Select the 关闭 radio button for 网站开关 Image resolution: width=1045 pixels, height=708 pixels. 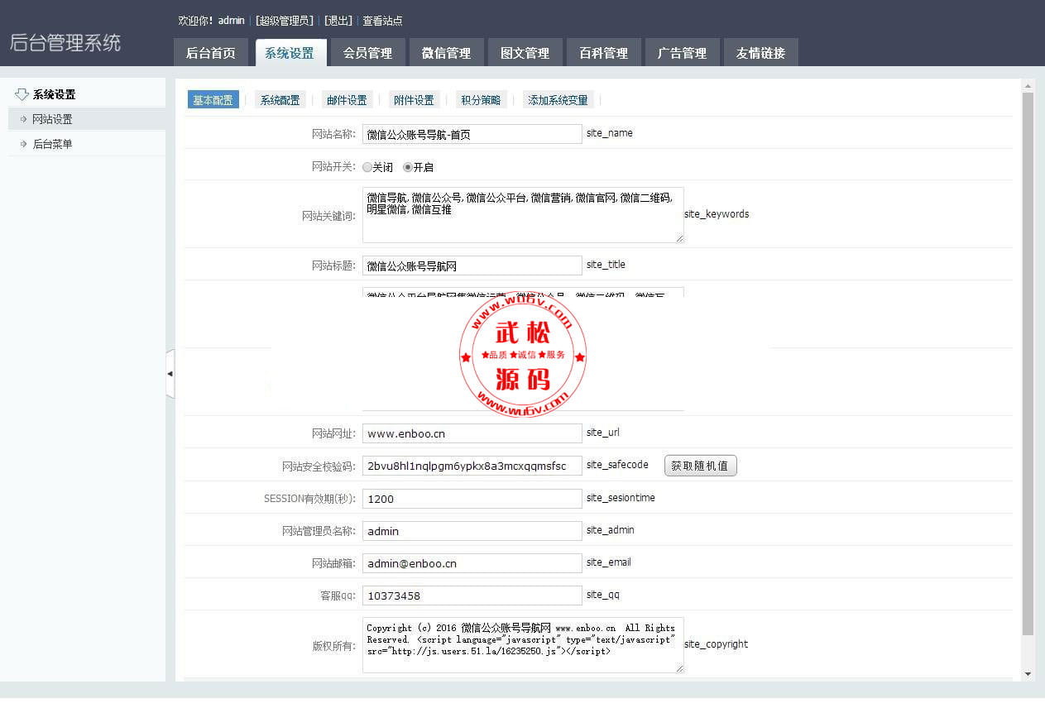(367, 167)
